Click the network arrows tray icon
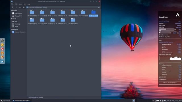This screenshot has width=182, height=102. pos(160,101)
